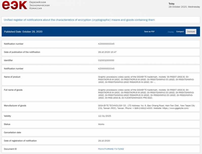Viewport: 202px width, 154px height.
Task: Click Save as PDF
Action: [149, 32]
